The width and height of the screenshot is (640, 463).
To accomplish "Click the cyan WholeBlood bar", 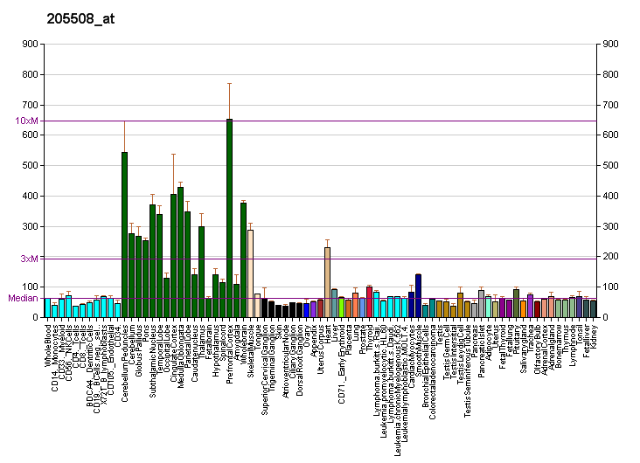I will 48,308.
